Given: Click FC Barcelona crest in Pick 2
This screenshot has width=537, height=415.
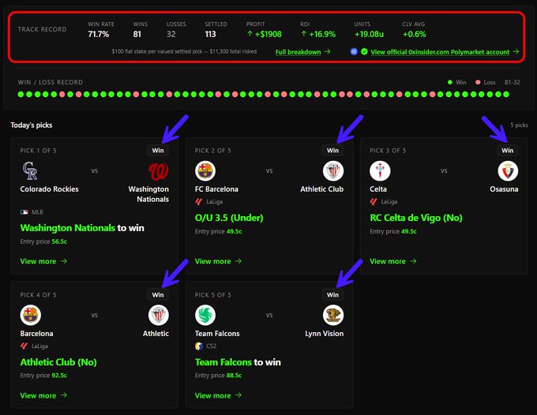Looking at the screenshot, I should tap(205, 170).
